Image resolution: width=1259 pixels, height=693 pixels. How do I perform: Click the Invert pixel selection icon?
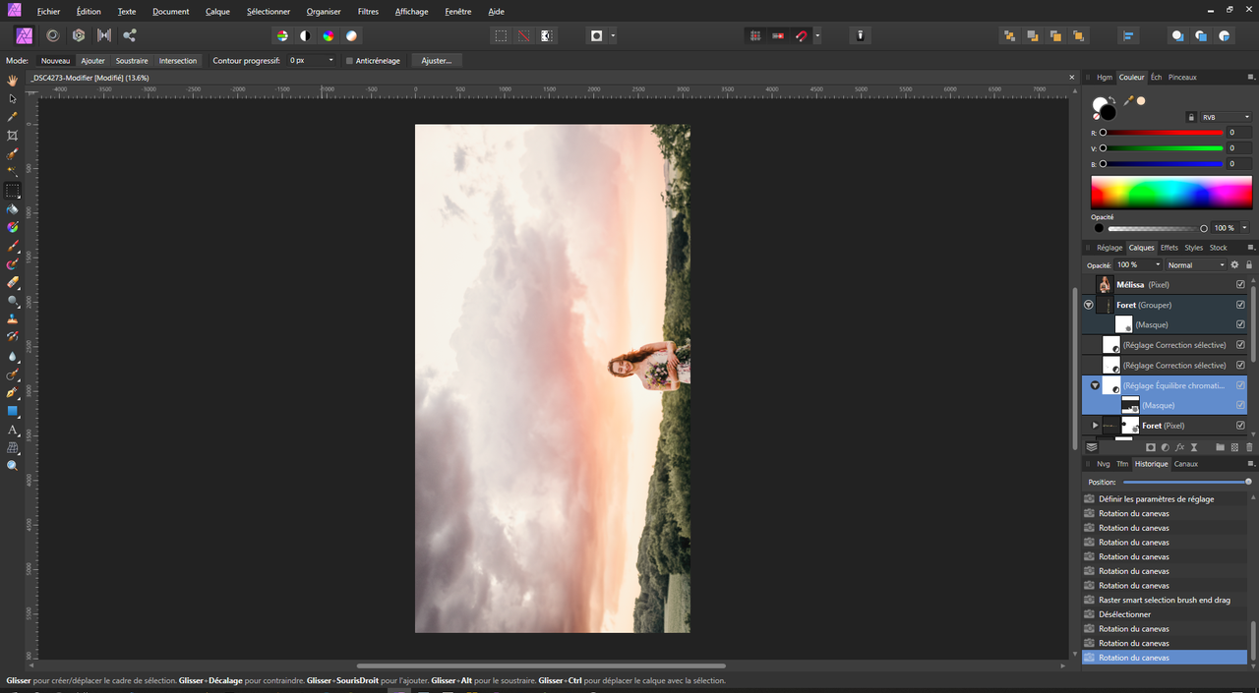click(547, 35)
